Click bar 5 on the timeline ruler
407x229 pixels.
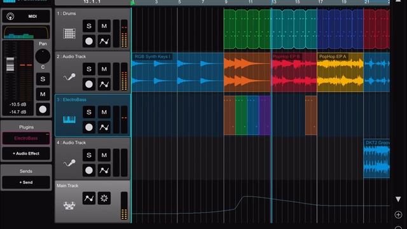click(x=179, y=2)
